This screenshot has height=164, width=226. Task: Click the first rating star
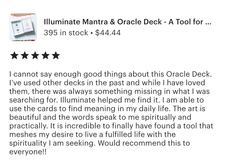click(x=14, y=56)
